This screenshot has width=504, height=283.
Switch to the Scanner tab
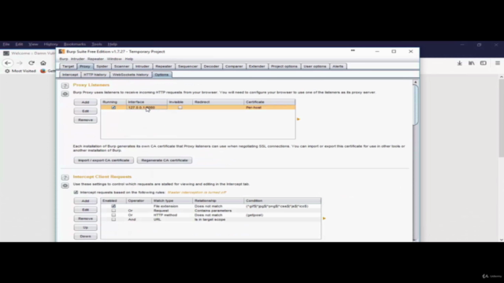pos(122,66)
